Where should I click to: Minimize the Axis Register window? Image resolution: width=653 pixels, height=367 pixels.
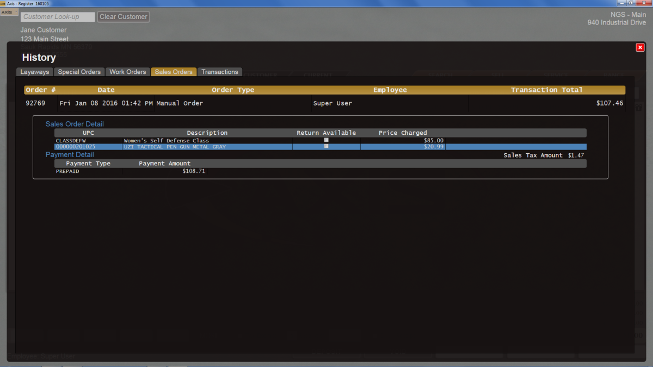pos(623,3)
